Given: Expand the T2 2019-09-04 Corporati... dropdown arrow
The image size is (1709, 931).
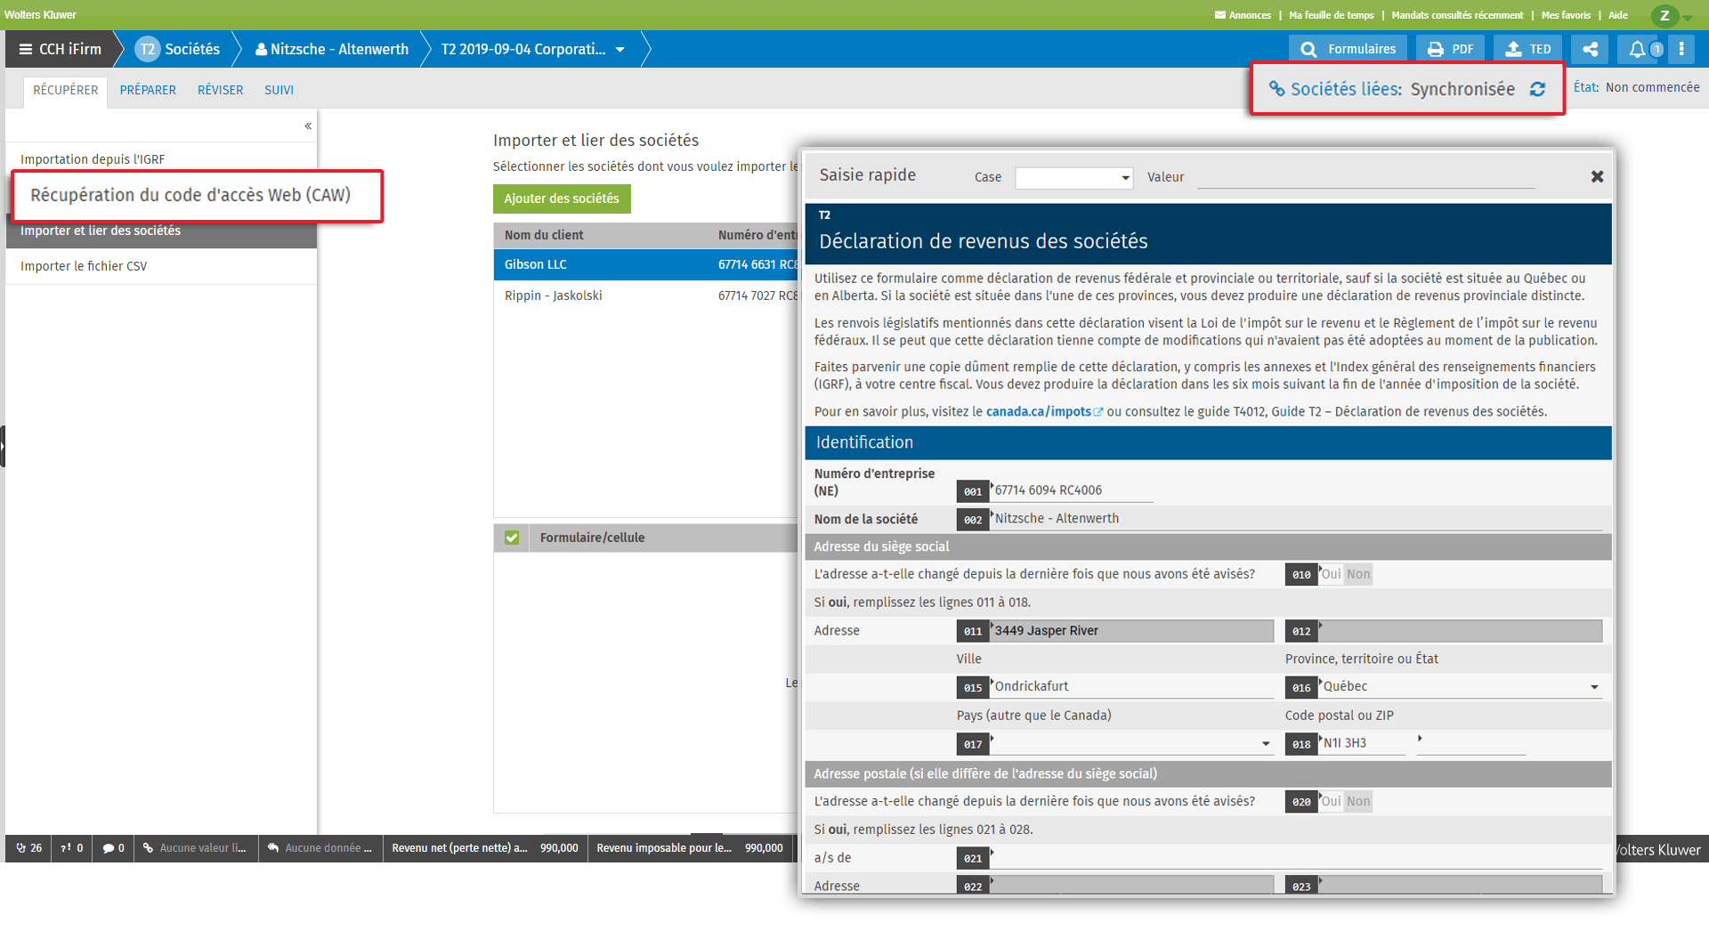Looking at the screenshot, I should click(620, 50).
